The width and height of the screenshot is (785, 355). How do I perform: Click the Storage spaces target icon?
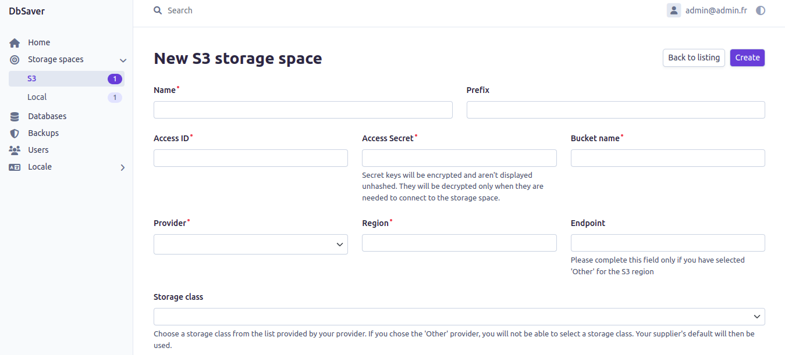tap(15, 60)
